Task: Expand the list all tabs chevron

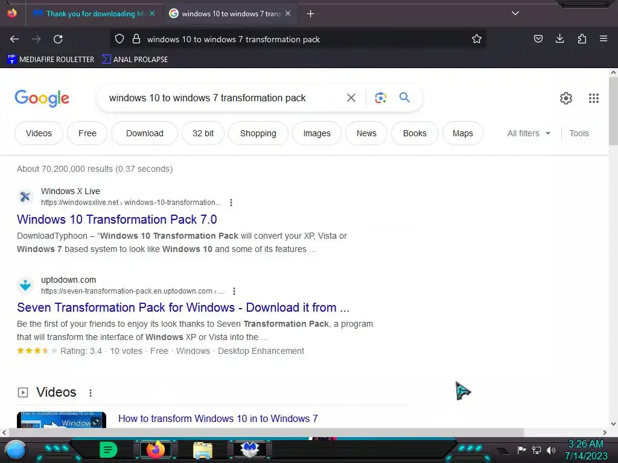Action: (515, 13)
